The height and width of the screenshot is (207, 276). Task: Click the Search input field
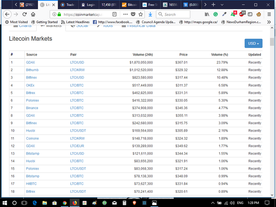point(173,14)
